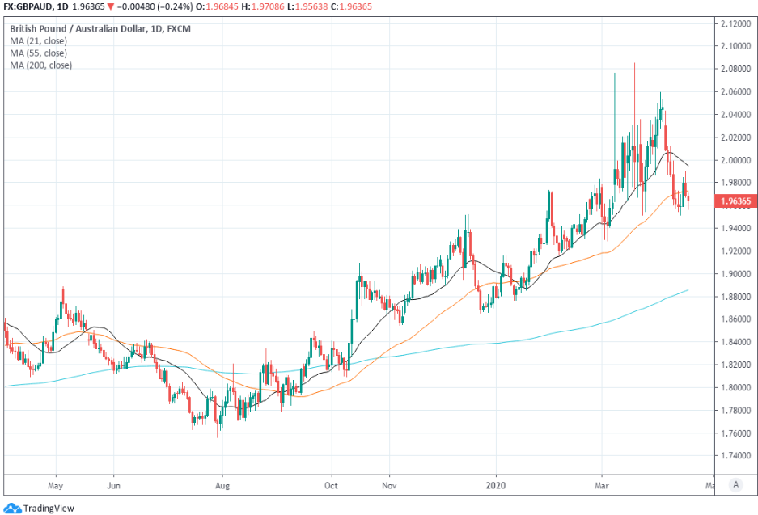
Task: Click the 1.88000 price axis label
Action: coord(735,298)
